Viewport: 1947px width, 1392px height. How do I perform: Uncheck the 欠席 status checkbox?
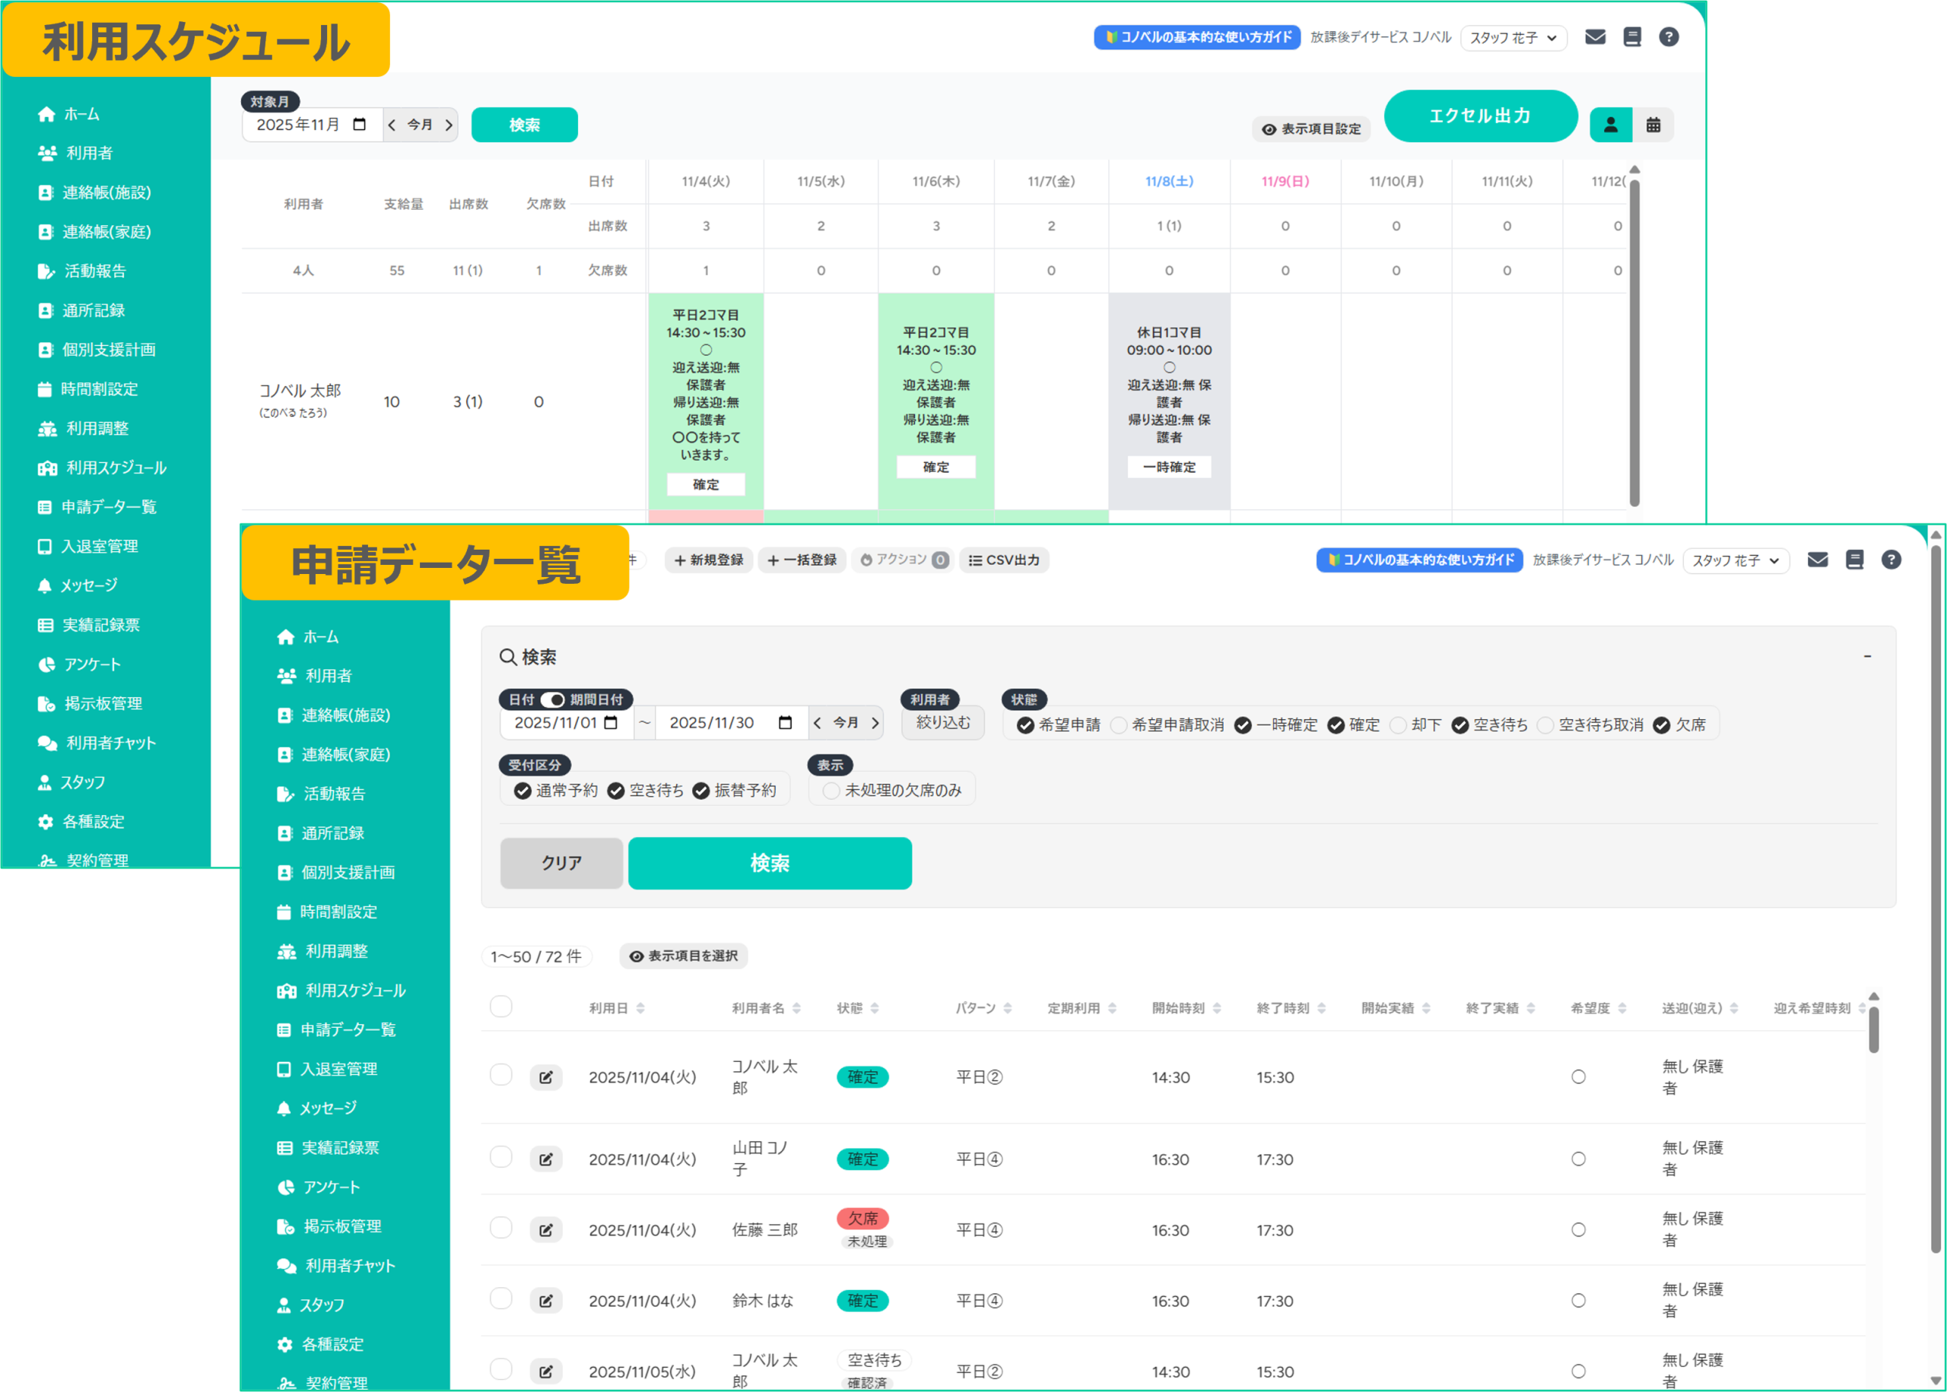1660,725
